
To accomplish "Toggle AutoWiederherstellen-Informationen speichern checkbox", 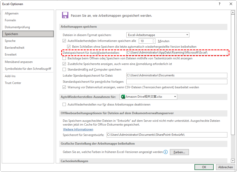I will click(x=64, y=41).
